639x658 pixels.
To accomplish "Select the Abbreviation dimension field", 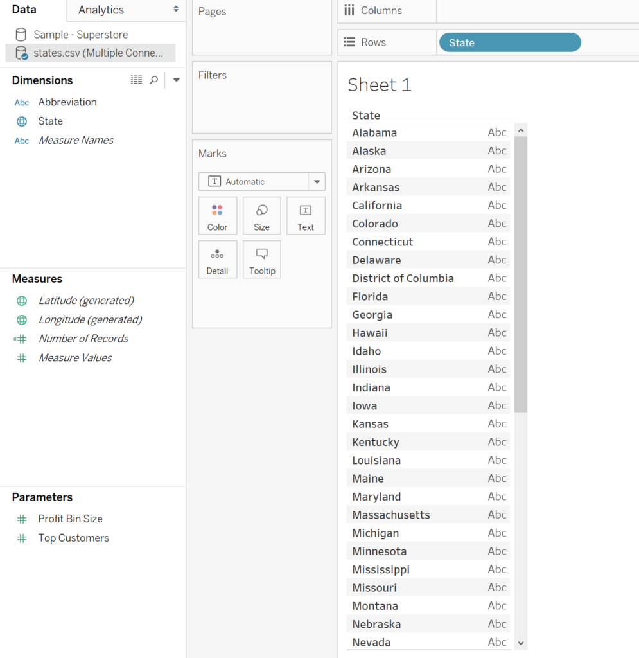I will point(67,102).
